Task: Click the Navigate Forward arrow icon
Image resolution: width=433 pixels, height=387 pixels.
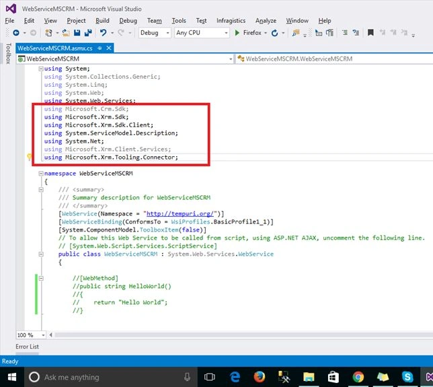Action: pos(33,33)
